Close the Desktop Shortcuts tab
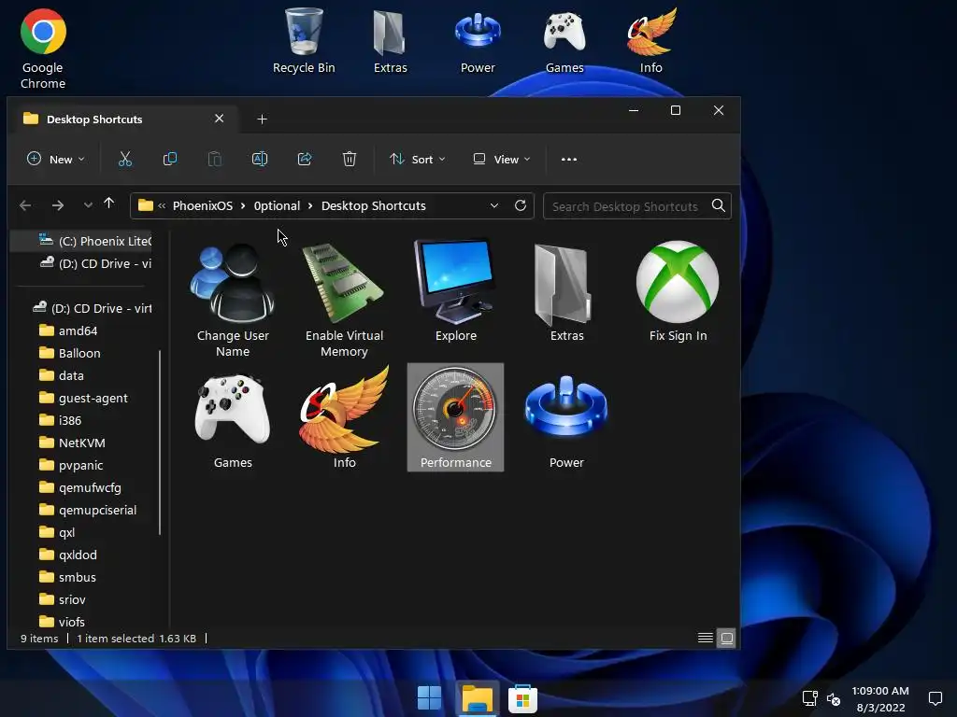The height and width of the screenshot is (717, 957). tap(219, 119)
